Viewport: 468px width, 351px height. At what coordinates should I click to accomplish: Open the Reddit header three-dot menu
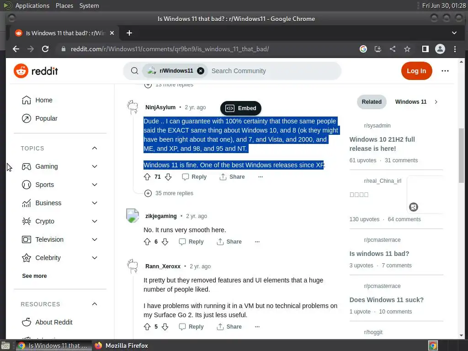[445, 71]
